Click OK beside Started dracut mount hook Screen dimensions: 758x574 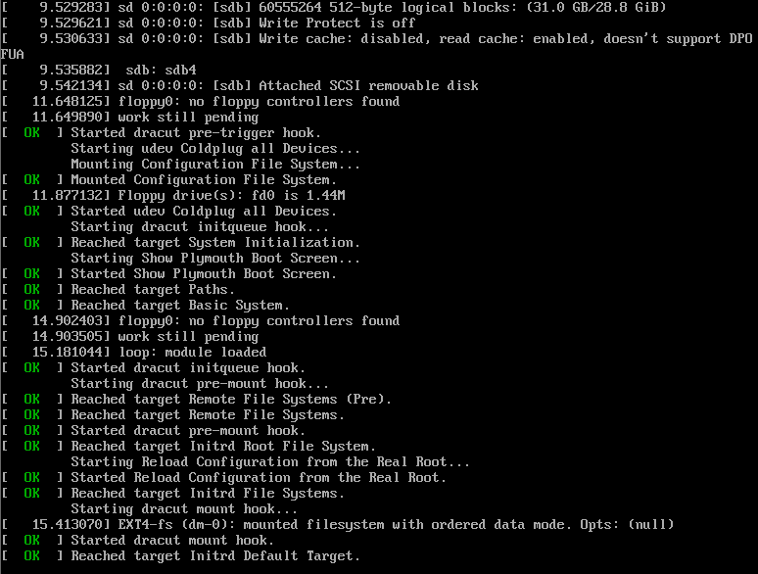pos(32,541)
